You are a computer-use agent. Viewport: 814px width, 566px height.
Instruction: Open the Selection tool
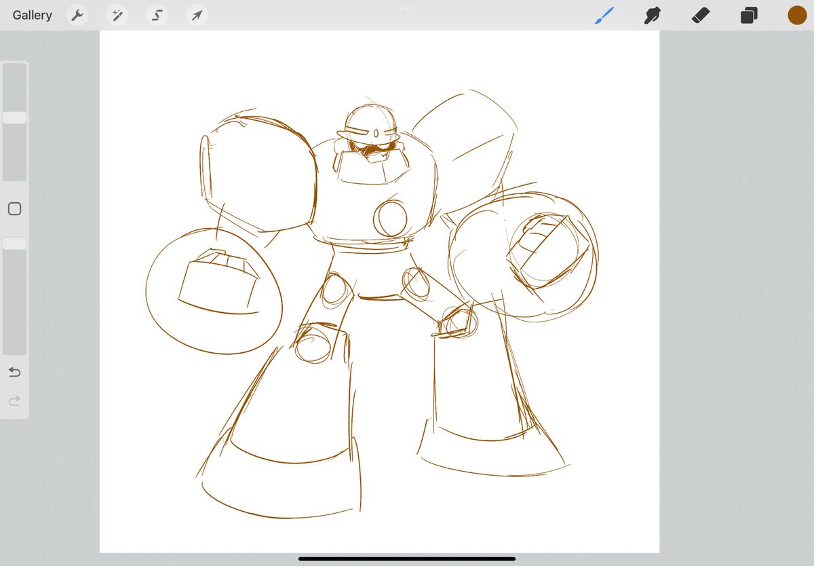(x=156, y=15)
